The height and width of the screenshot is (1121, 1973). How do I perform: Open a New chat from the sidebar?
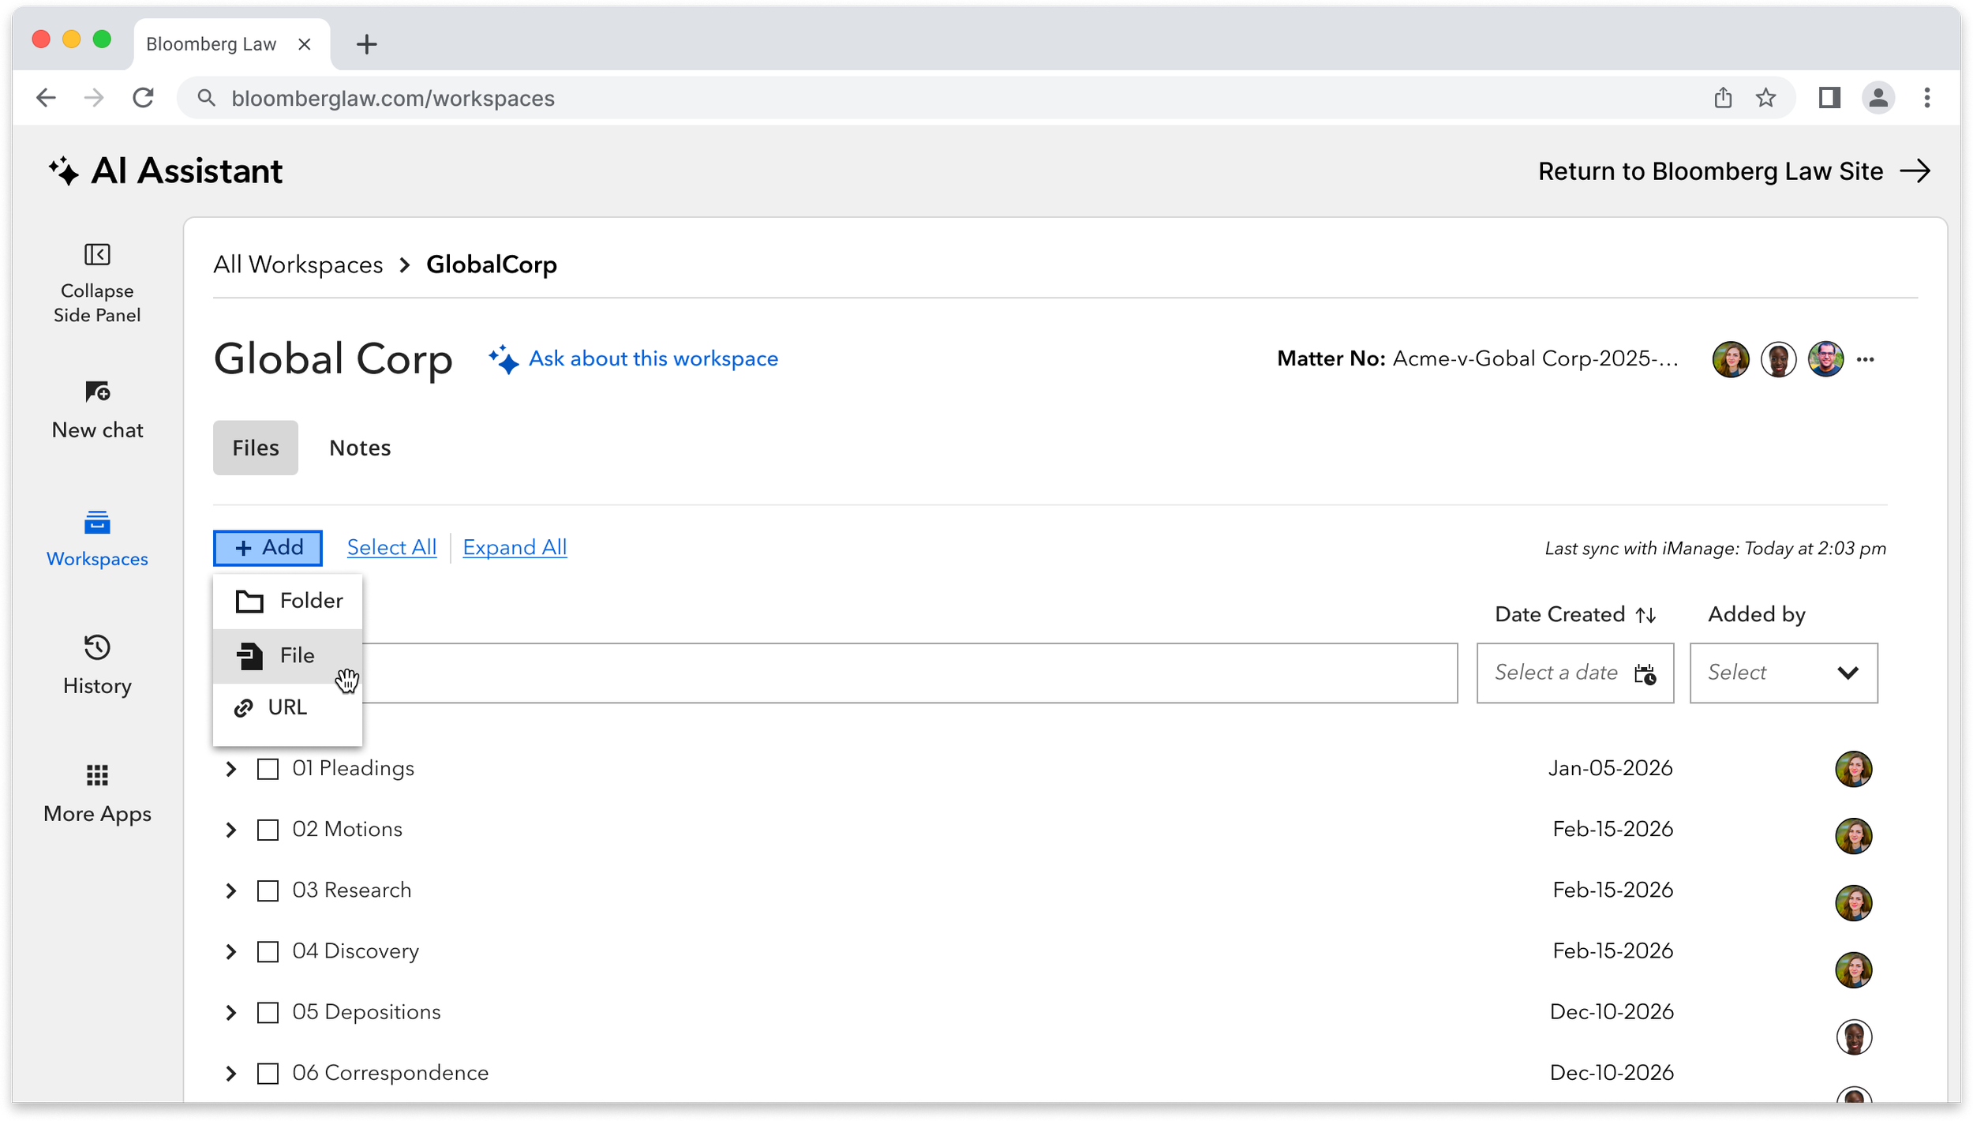(x=96, y=411)
